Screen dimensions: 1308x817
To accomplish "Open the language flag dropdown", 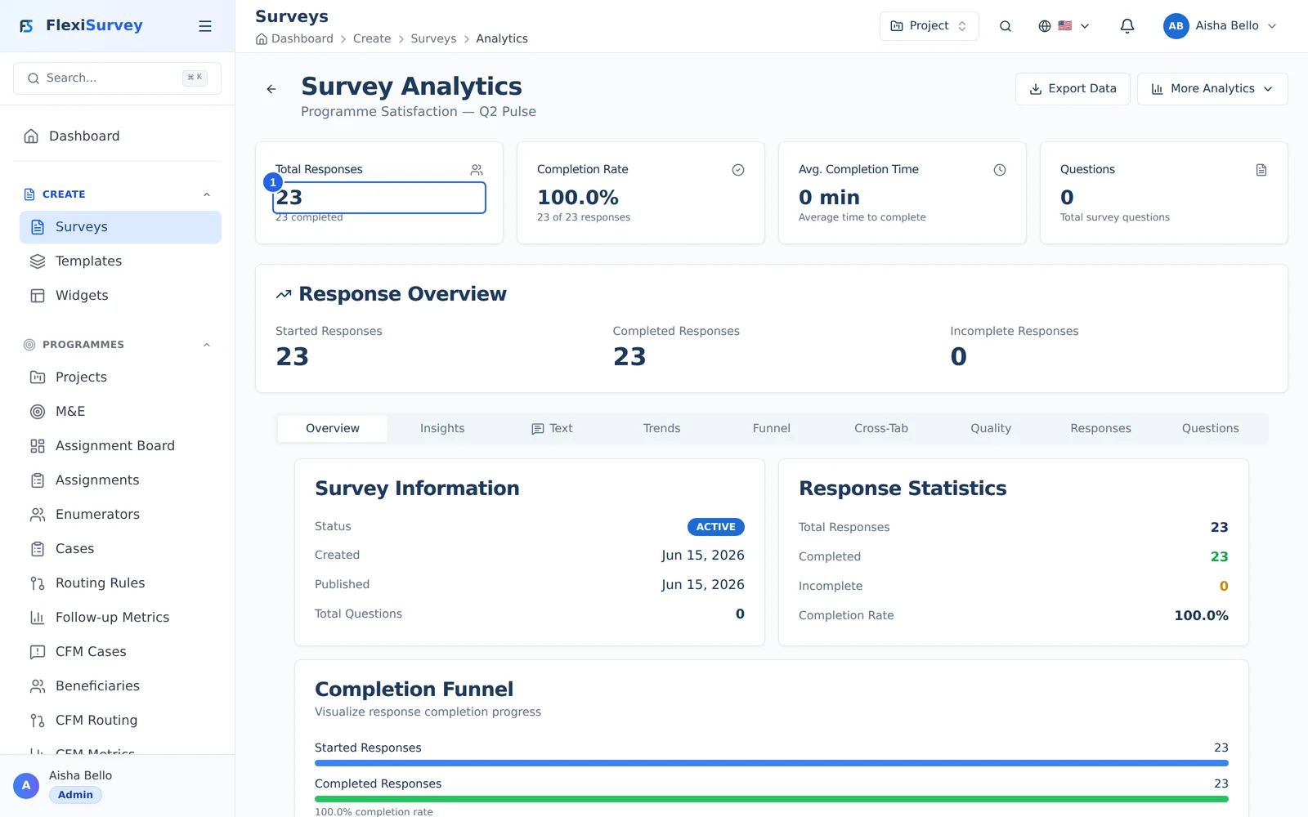I will point(1064,26).
